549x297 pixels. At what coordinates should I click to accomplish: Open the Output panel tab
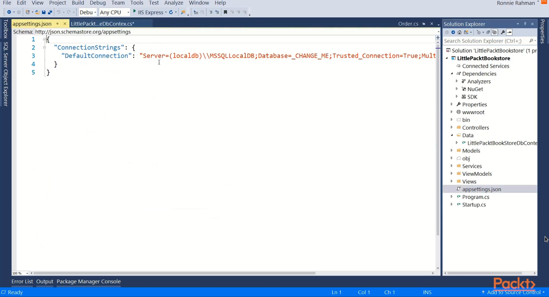45,281
